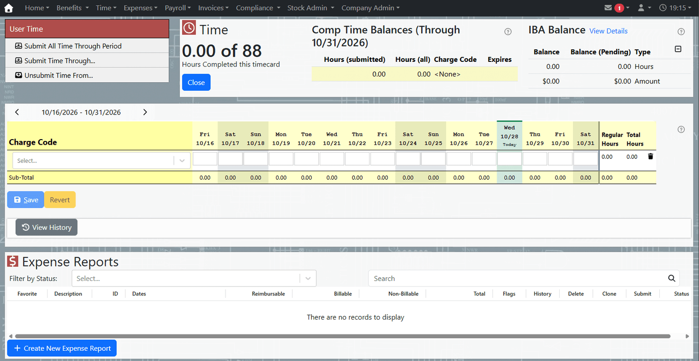Click the horizontal scrollbar in expense table
The image size is (699, 361).
point(343,336)
